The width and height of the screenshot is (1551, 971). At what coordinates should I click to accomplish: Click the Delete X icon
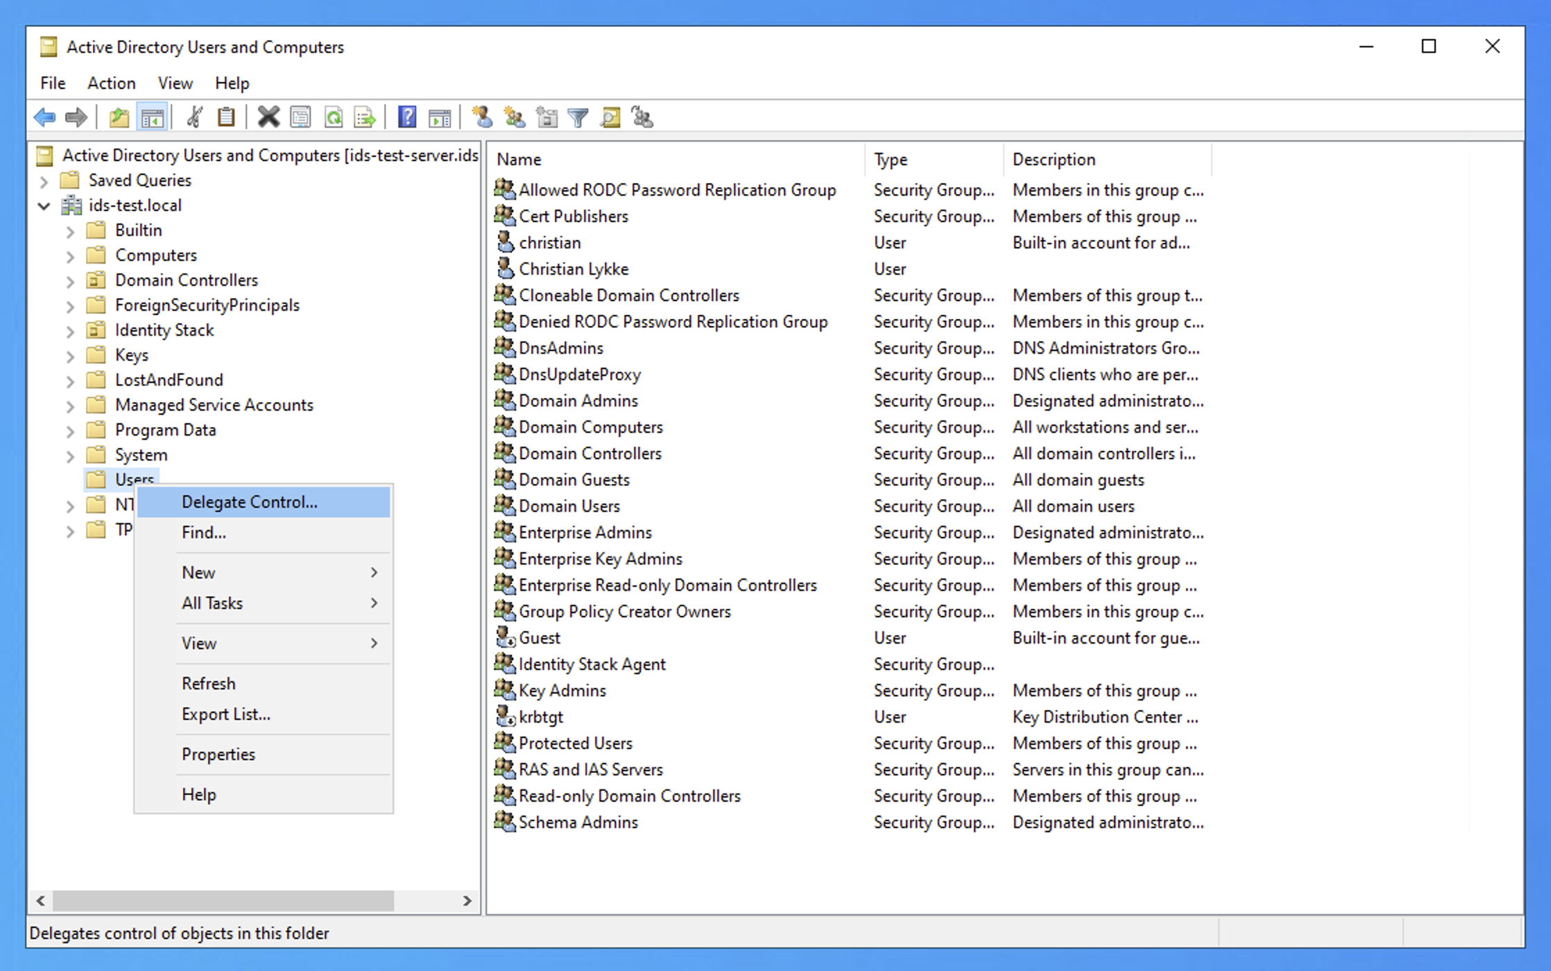(x=268, y=117)
